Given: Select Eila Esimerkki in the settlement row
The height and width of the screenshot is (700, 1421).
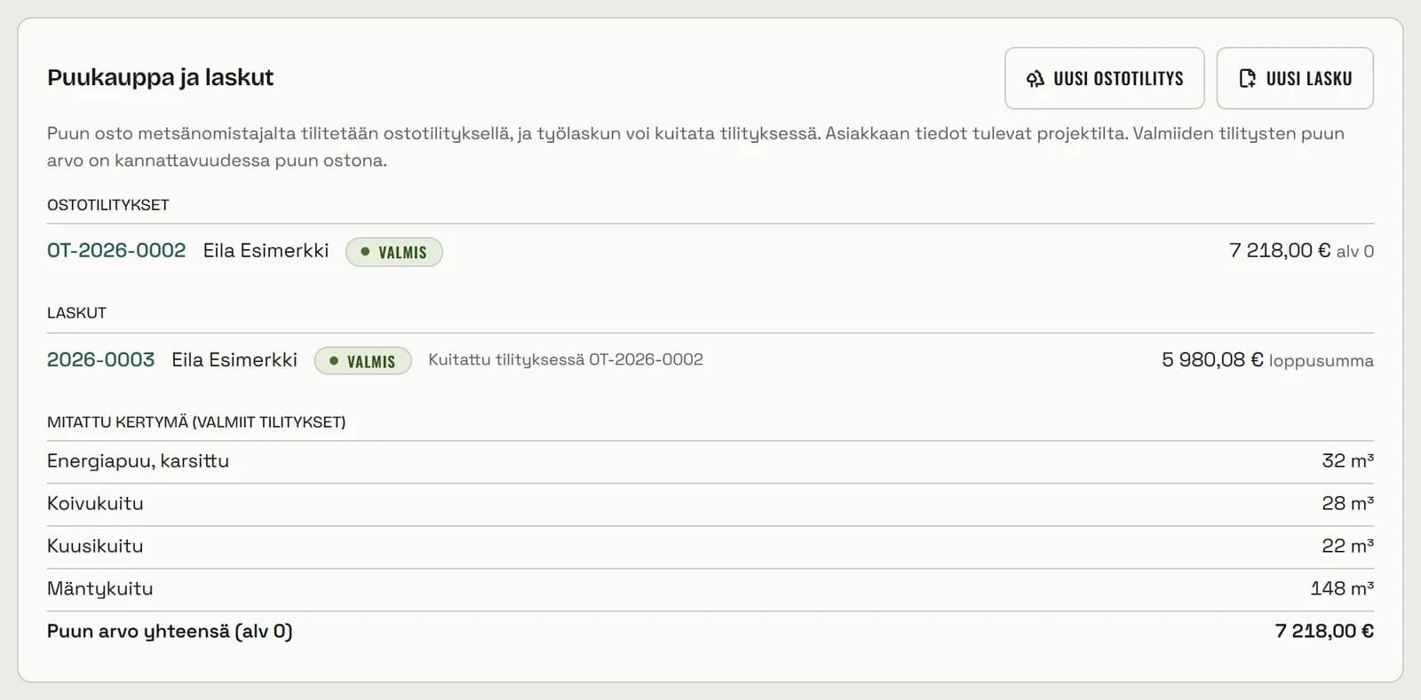Looking at the screenshot, I should click(266, 250).
